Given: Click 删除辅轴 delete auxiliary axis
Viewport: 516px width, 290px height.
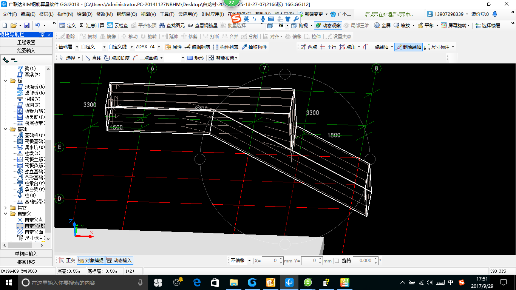Looking at the screenshot, I should pos(408,47).
